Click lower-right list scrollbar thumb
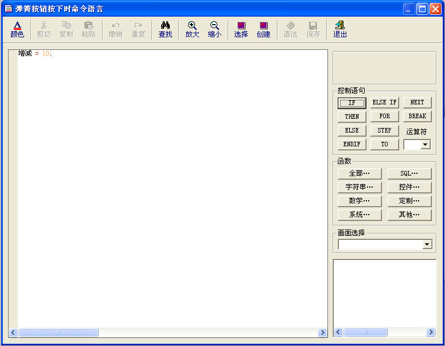Image resolution: width=445 pixels, height=346 pixels. 365,332
